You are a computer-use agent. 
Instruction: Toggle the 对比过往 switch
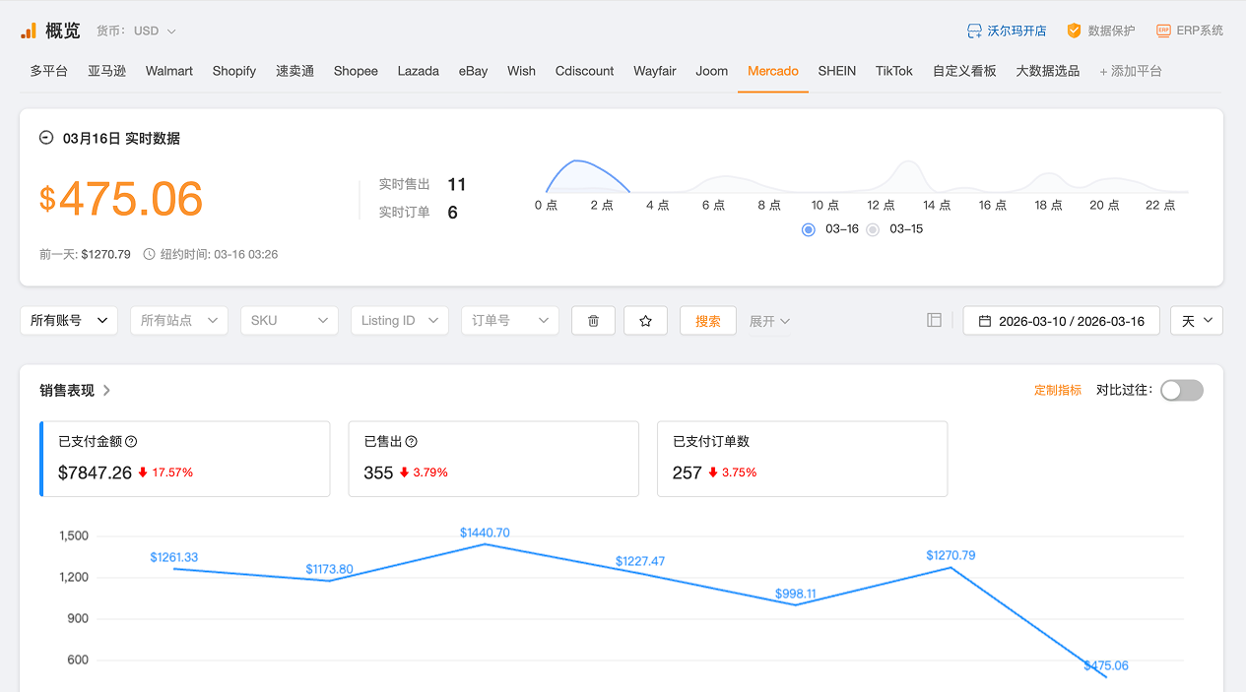1181,391
